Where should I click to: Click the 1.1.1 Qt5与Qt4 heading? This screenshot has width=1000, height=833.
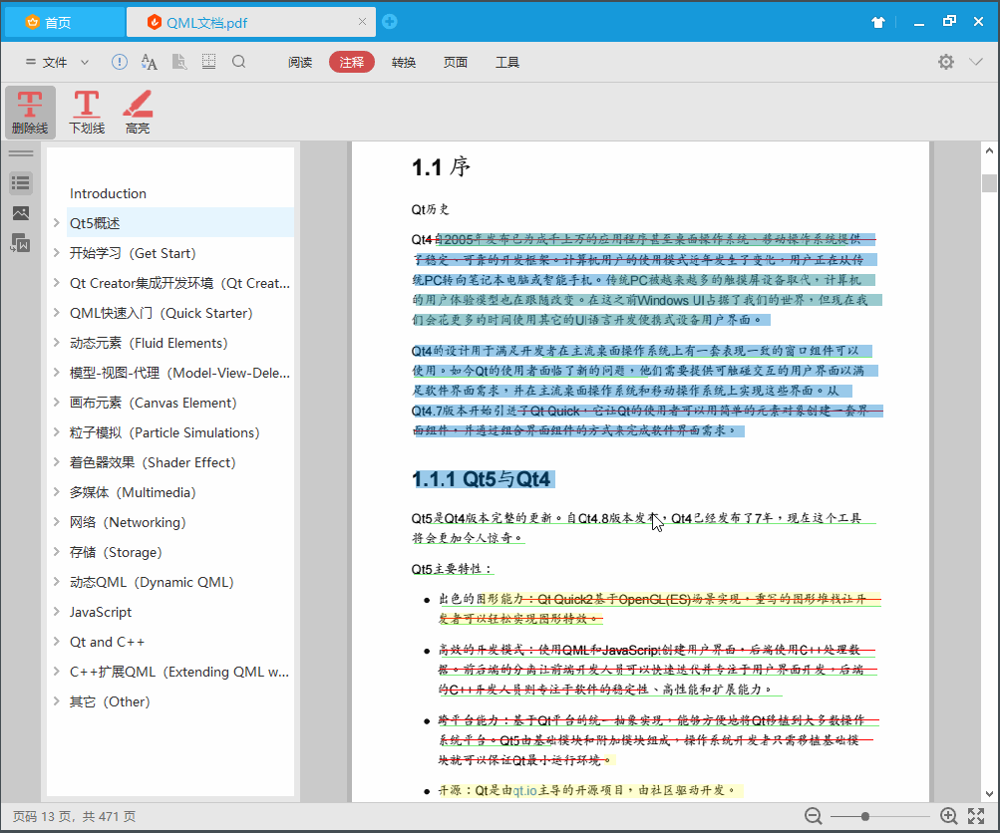(481, 479)
